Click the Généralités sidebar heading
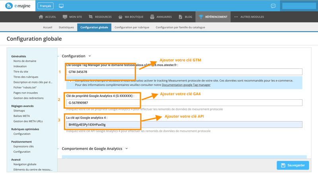Viewport: 318px width, 174px height. [19, 56]
